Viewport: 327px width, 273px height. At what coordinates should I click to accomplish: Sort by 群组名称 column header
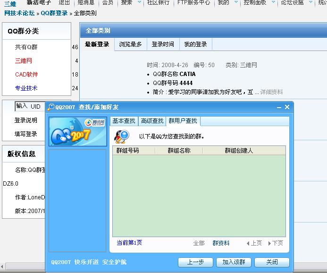[x=179, y=151]
